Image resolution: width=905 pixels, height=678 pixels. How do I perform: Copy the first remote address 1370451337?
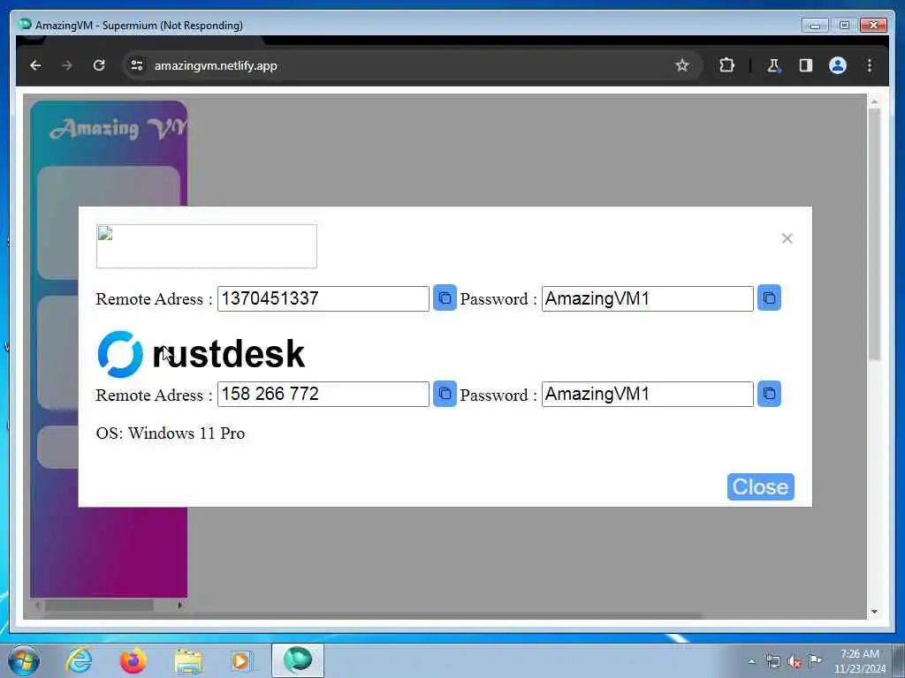(x=445, y=298)
